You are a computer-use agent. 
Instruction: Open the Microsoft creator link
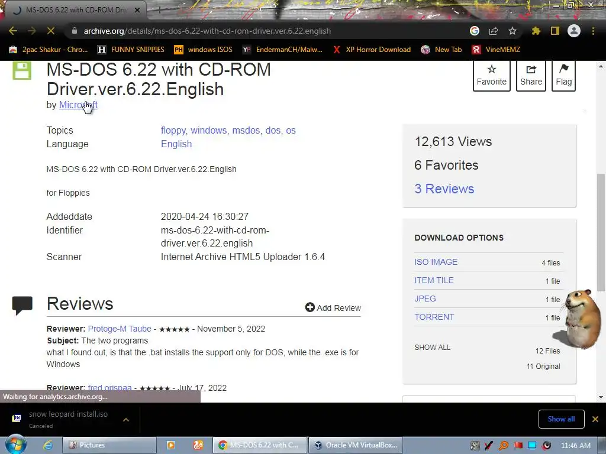pos(78,105)
